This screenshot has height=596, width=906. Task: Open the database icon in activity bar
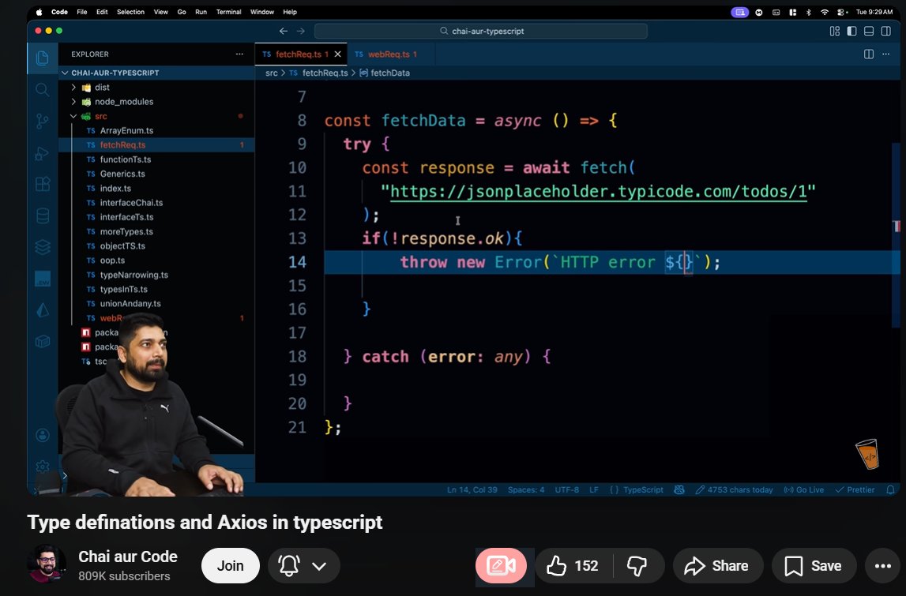(42, 216)
